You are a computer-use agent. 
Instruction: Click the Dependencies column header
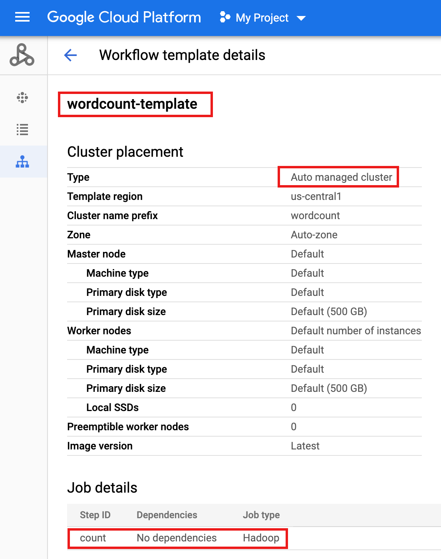point(167,515)
